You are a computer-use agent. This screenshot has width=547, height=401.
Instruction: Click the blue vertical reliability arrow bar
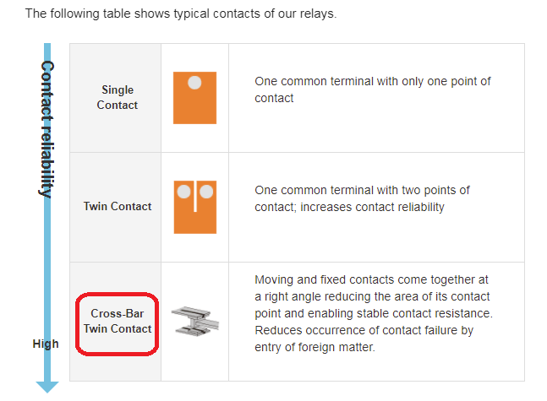tap(47, 212)
